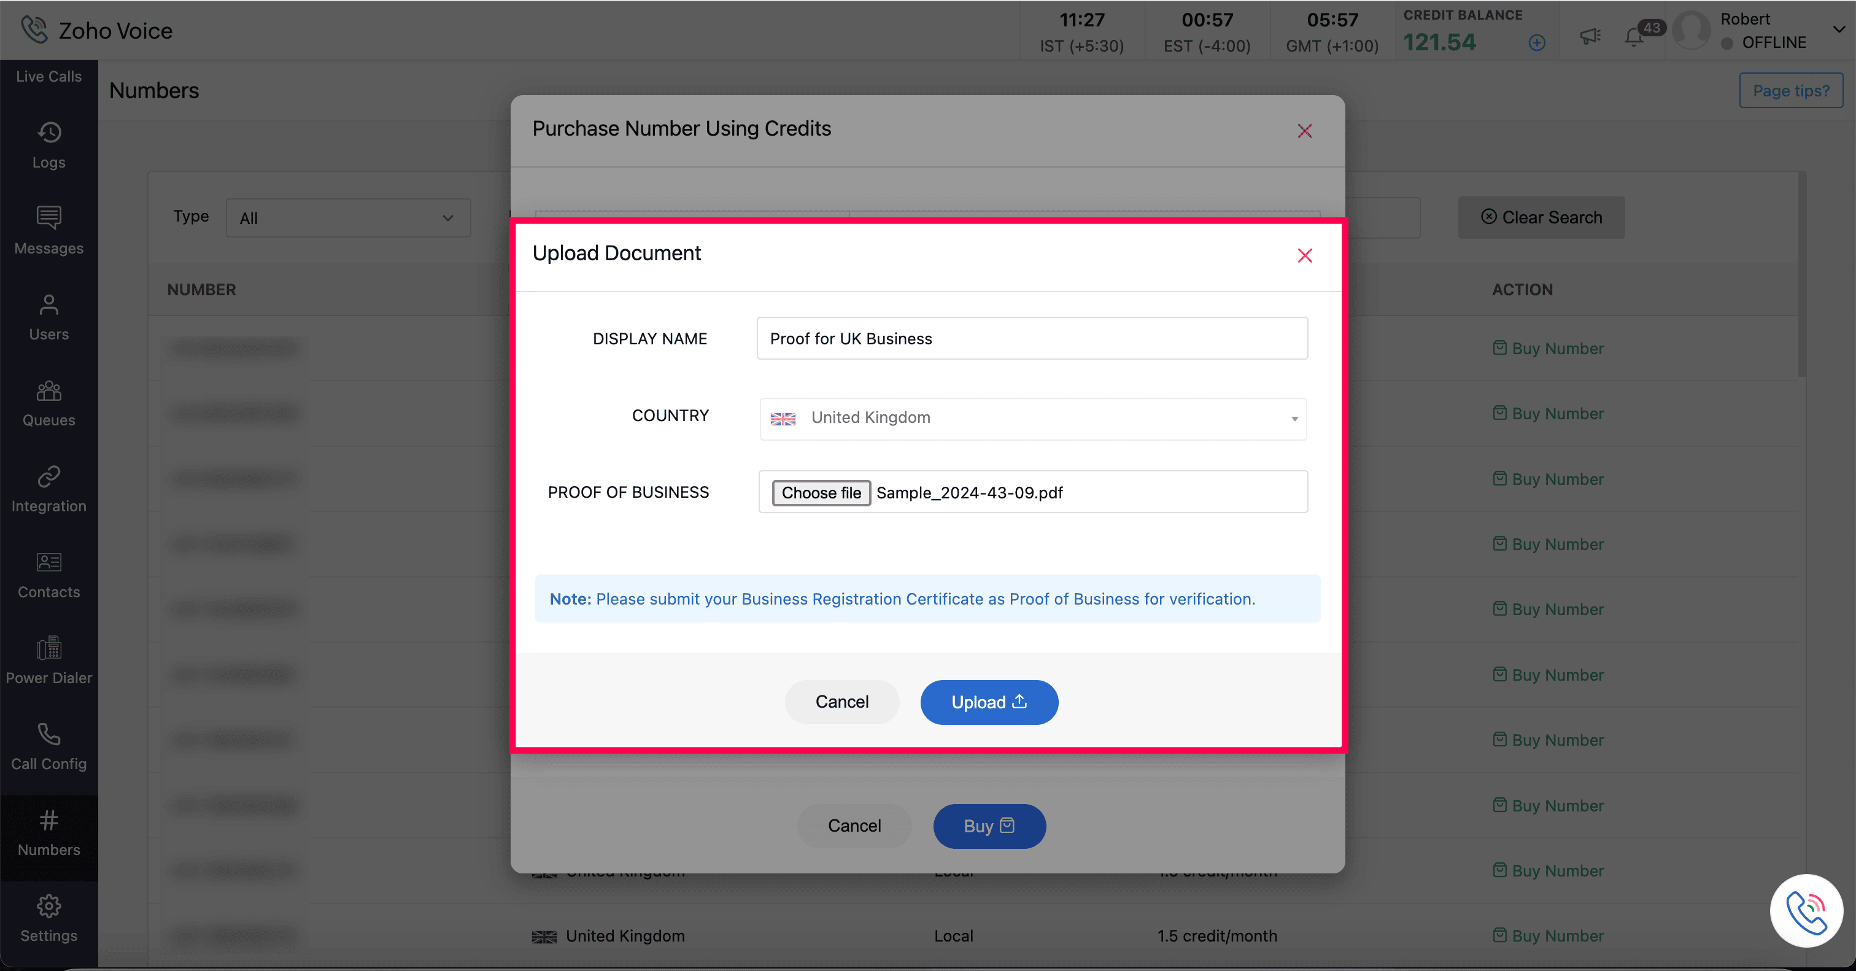Viewport: 1856px width, 971px height.
Task: Click the floating phone dialer icon
Action: (1806, 910)
